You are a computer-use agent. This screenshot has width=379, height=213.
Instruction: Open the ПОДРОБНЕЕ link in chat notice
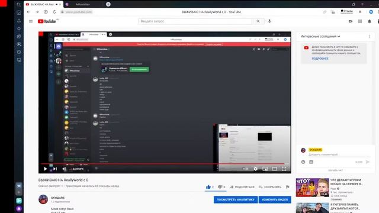[x=320, y=59]
